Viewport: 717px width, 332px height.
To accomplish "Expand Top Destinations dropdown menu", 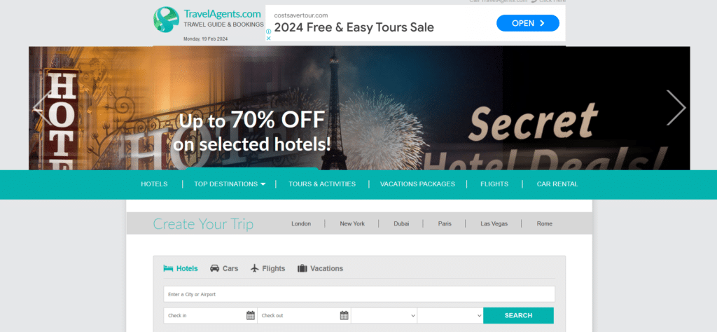I will 230,184.
